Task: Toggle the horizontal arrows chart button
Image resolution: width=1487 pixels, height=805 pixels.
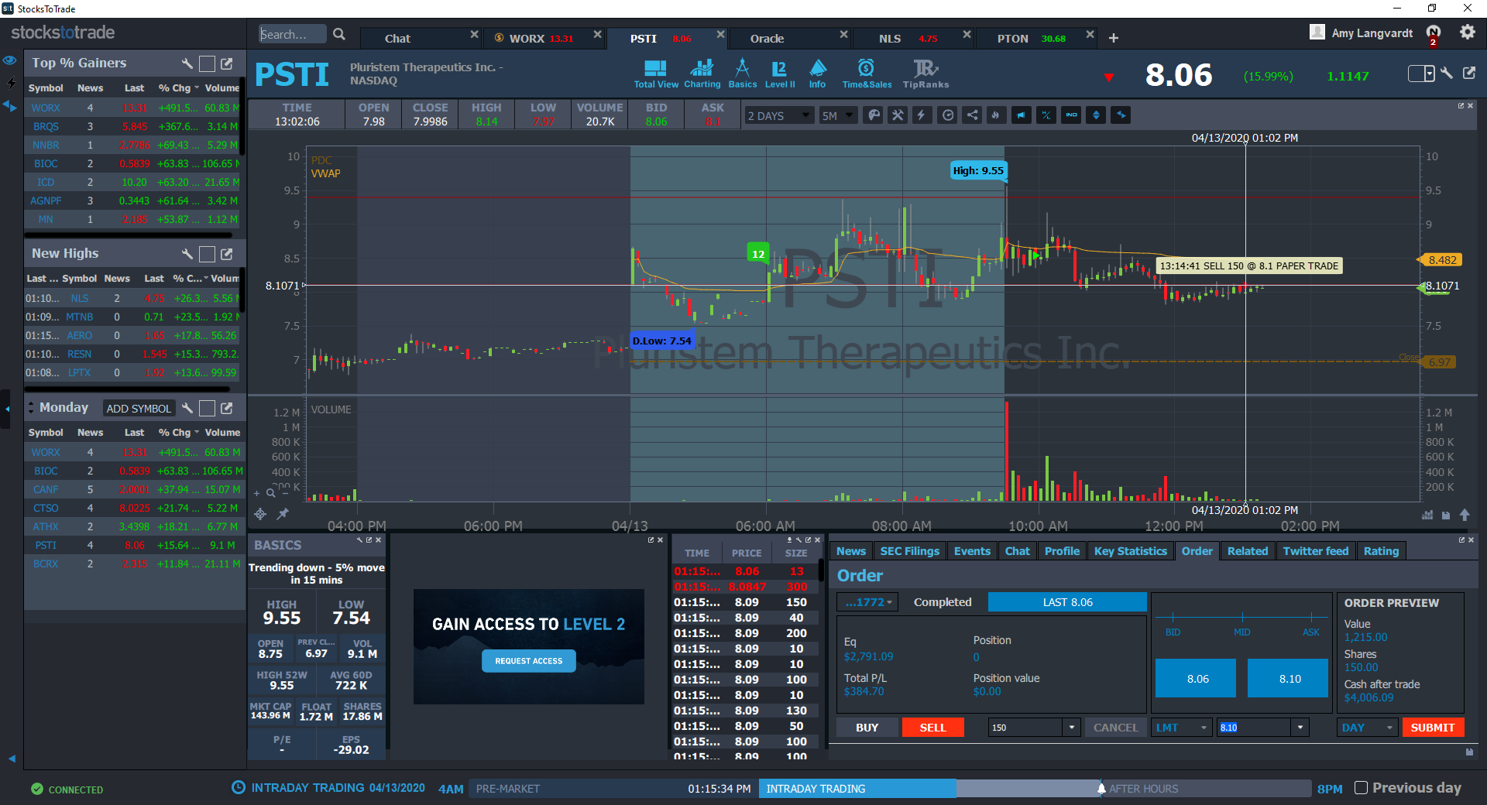Action: [x=1121, y=115]
